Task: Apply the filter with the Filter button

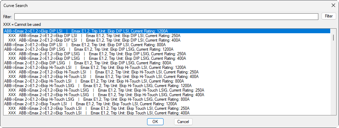Action: tap(328, 16)
